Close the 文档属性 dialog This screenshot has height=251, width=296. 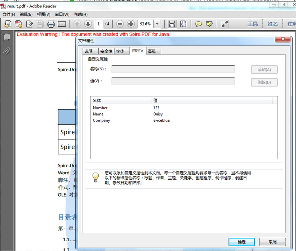pos(283,39)
